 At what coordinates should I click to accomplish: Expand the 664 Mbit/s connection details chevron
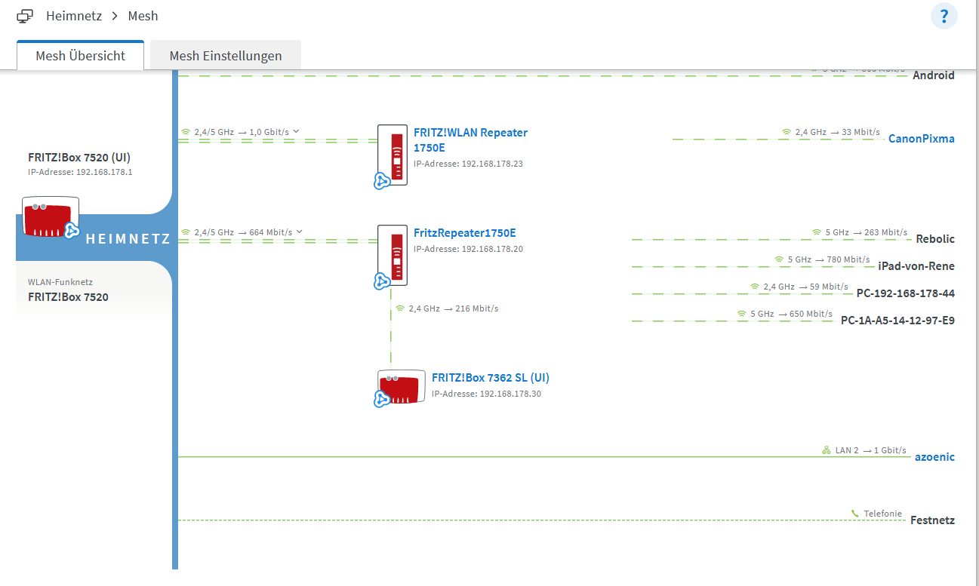pyautogui.click(x=300, y=232)
